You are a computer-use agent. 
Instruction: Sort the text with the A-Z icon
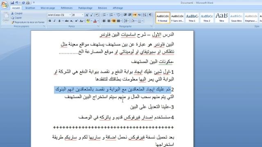pyautogui.click(x=145, y=15)
